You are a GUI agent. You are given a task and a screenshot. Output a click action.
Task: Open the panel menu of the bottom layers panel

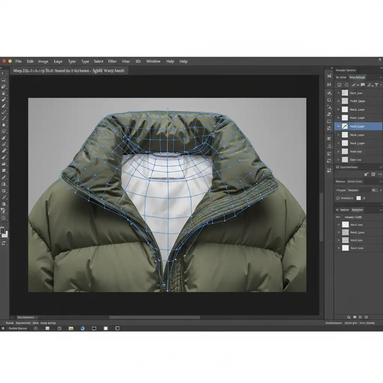pos(380,210)
